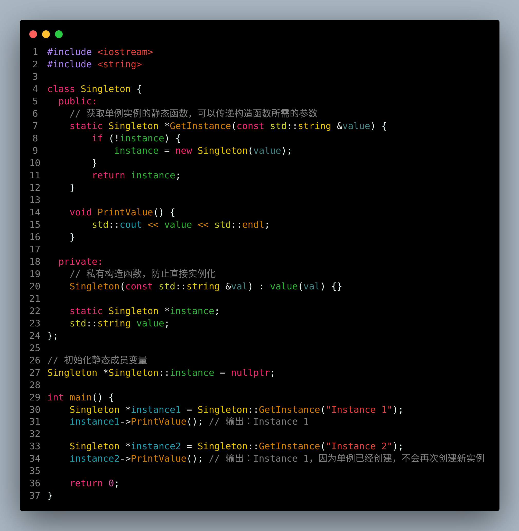Click line number 37

point(35,496)
